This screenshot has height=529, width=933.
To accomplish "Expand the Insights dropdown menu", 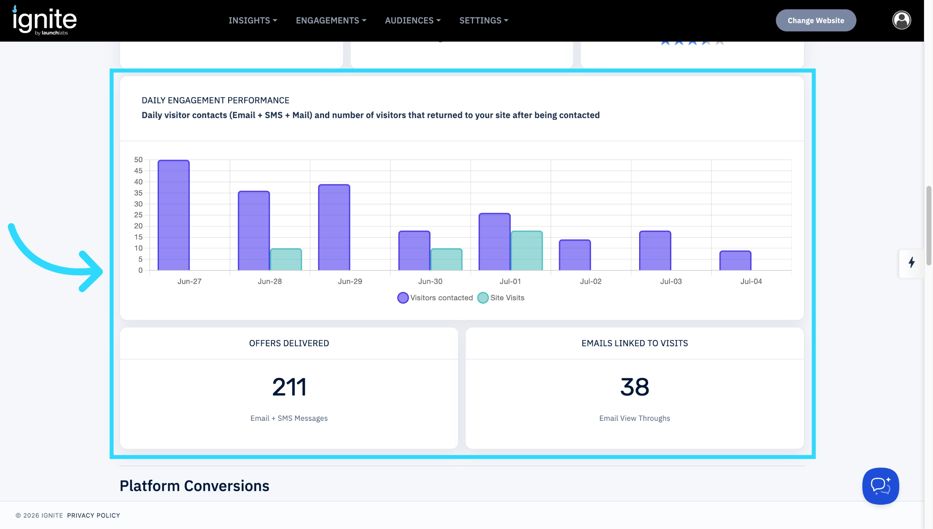I will point(253,20).
